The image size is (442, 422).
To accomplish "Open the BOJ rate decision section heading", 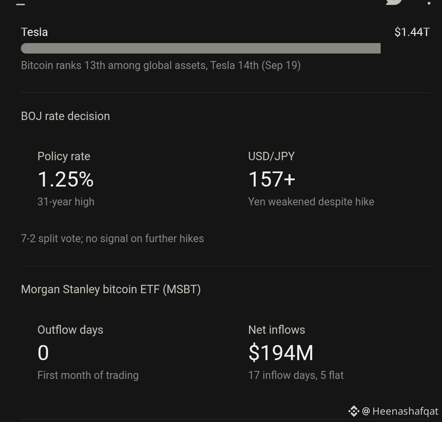I will pyautogui.click(x=66, y=116).
